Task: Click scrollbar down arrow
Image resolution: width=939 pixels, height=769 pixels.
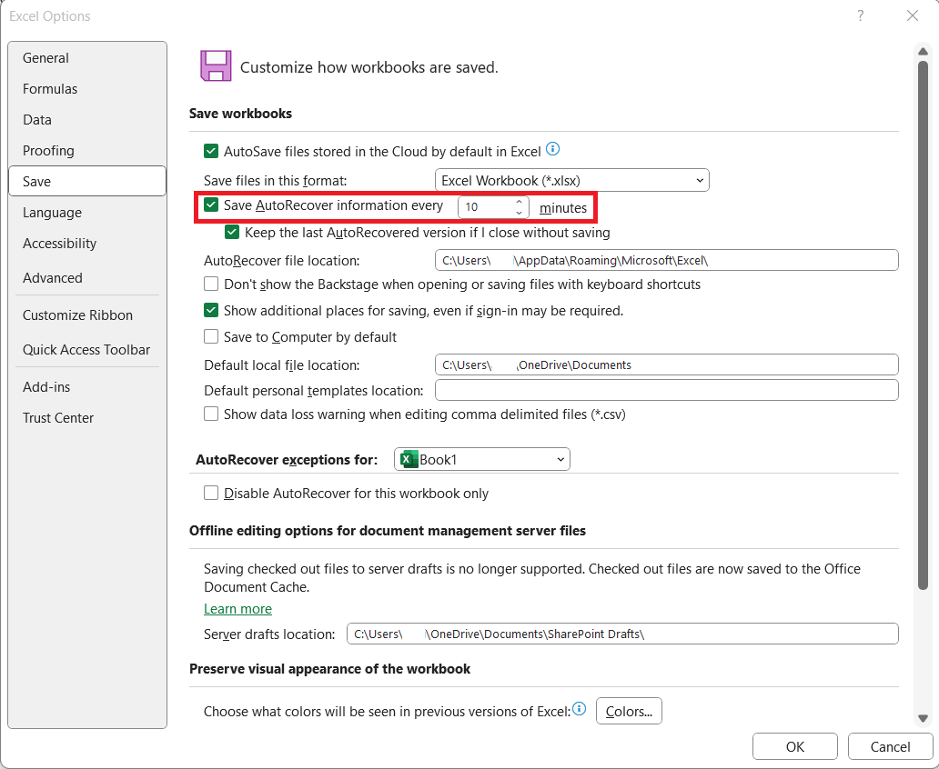Action: click(x=923, y=719)
